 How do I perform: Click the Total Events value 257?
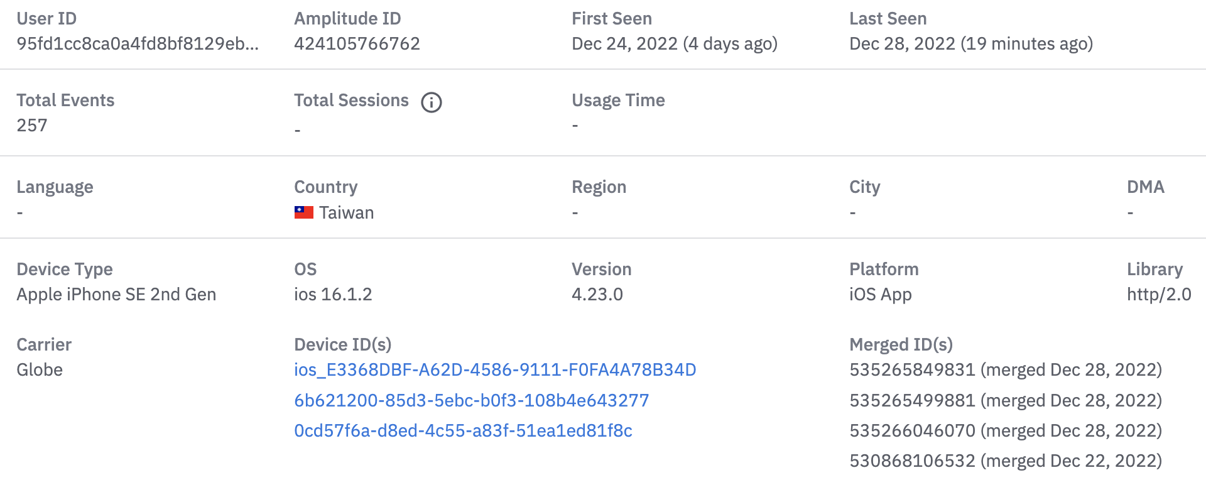pyautogui.click(x=32, y=125)
